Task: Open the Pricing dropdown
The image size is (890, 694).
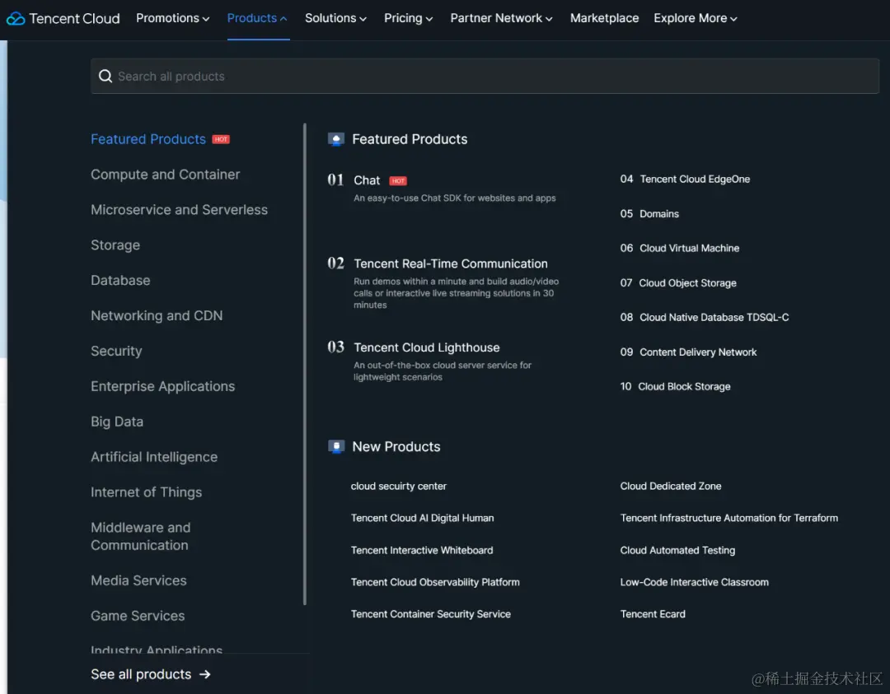Action: click(x=408, y=18)
